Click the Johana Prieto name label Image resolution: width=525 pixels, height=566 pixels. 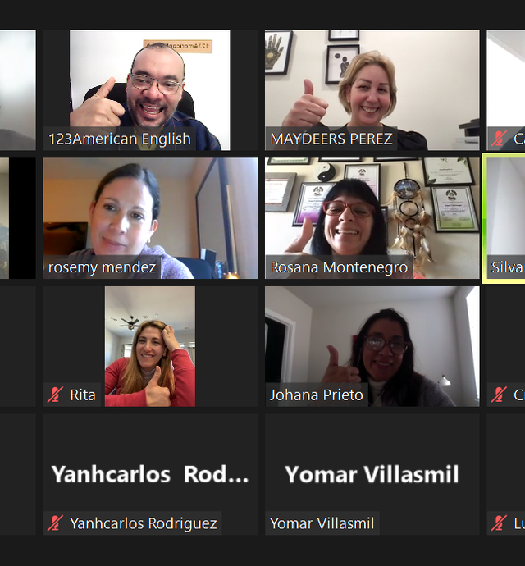click(x=317, y=395)
